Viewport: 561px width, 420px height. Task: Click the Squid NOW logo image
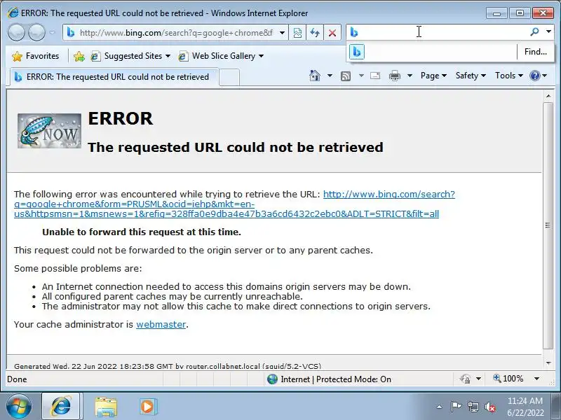[x=49, y=131]
